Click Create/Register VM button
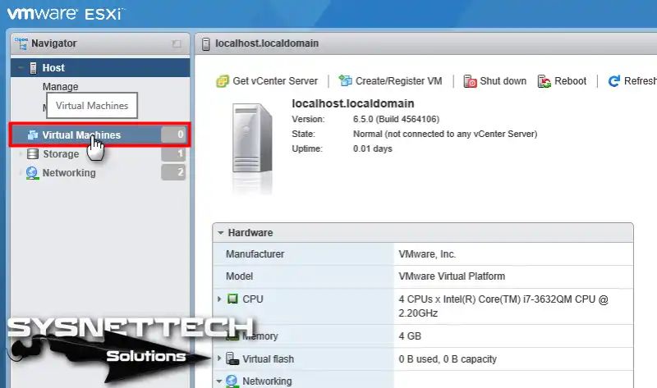The height and width of the screenshot is (388, 657). point(390,80)
